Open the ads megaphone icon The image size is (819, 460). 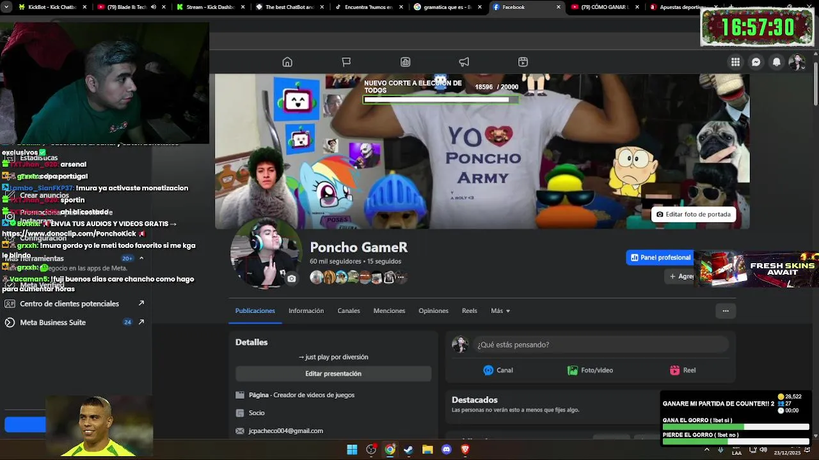(x=464, y=62)
